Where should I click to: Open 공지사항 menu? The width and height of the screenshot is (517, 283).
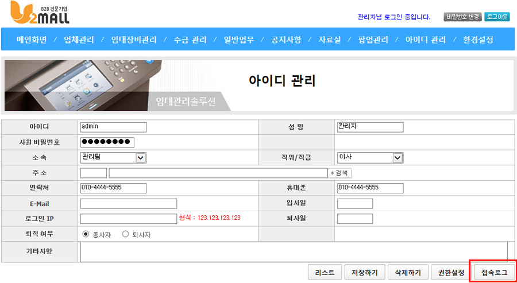(x=286, y=40)
